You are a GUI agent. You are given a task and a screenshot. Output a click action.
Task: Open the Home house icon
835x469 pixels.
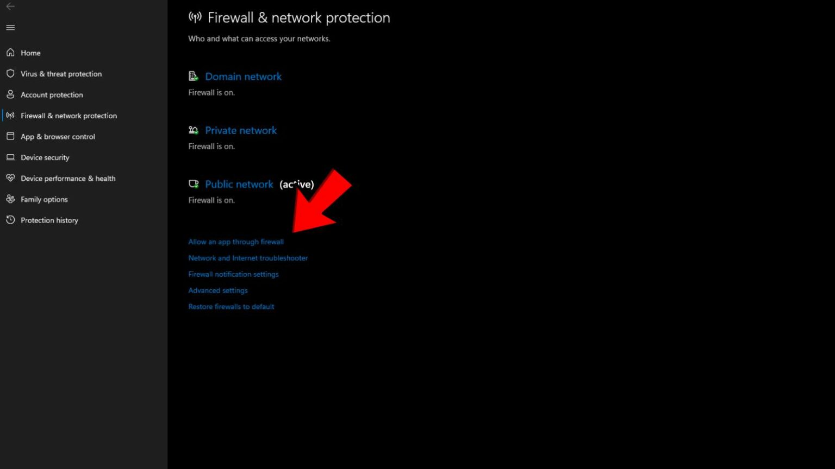[x=11, y=52]
